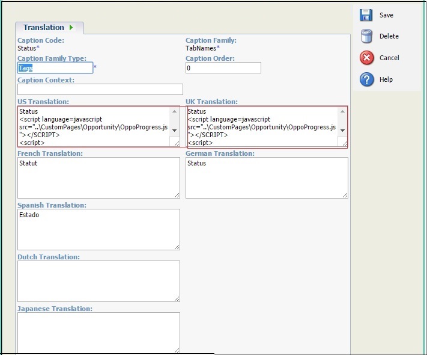The image size is (427, 355).
Task: Click the red Cancel X icon
Action: (366, 58)
